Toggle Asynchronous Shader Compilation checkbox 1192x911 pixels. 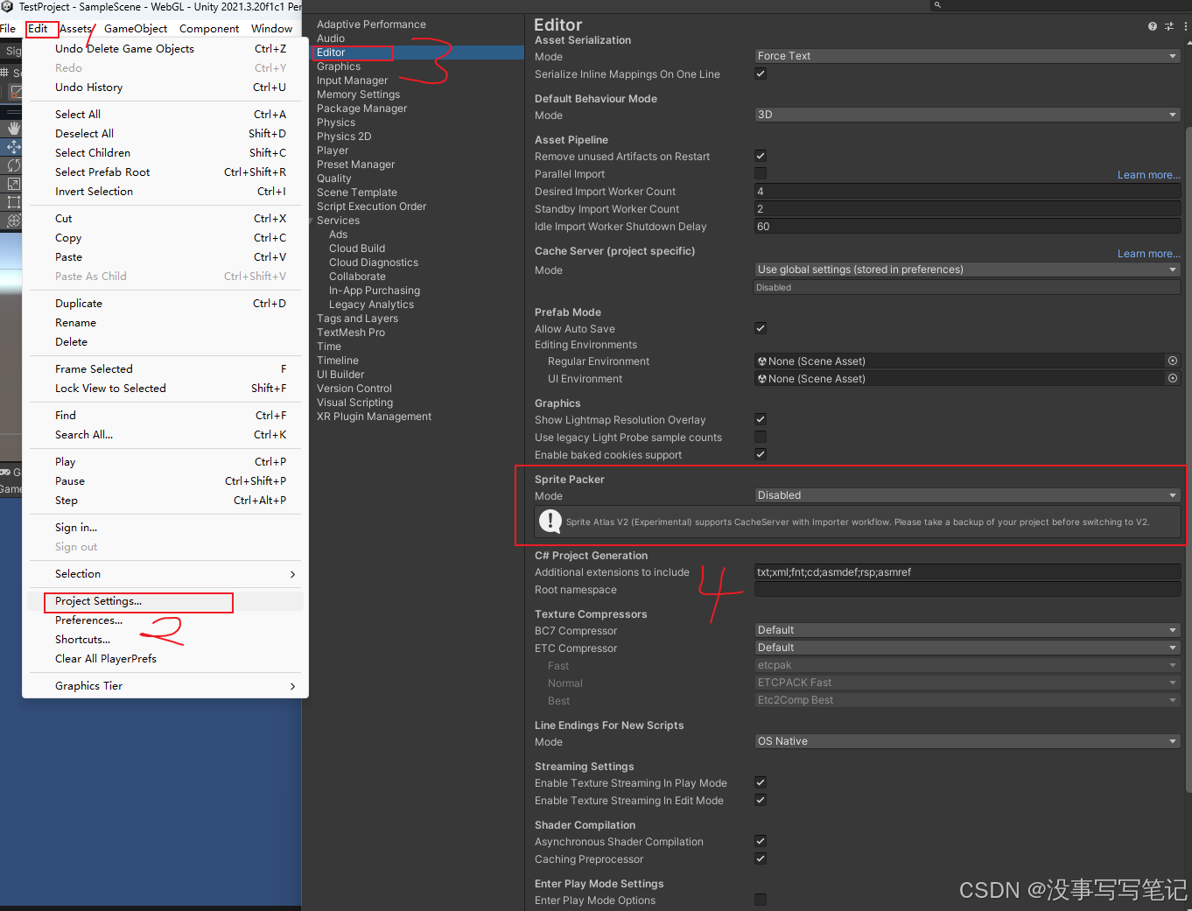point(761,841)
